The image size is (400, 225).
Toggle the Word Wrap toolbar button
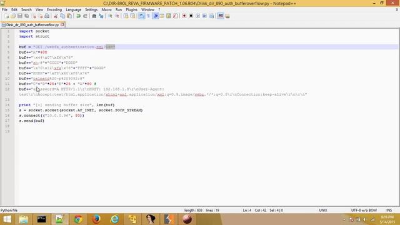click(142, 16)
